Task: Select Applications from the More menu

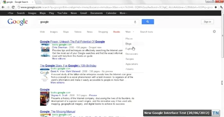Action: click(x=132, y=64)
